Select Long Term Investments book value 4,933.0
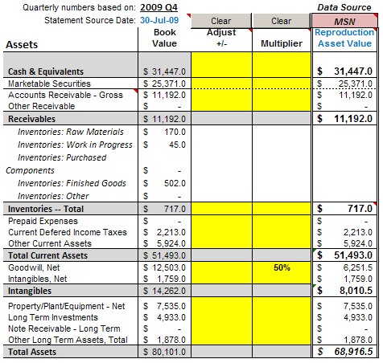383x363 pixels. [x=164, y=317]
